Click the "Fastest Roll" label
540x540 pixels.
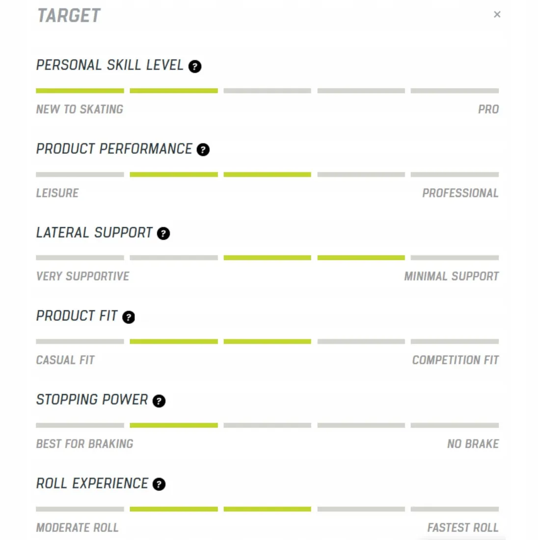coord(462,528)
